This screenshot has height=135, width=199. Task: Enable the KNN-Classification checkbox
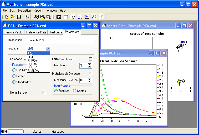pos(90,59)
